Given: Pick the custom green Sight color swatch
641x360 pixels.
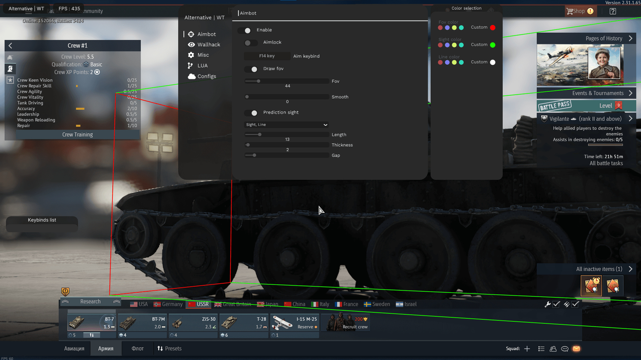Looking at the screenshot, I should pyautogui.click(x=493, y=45).
